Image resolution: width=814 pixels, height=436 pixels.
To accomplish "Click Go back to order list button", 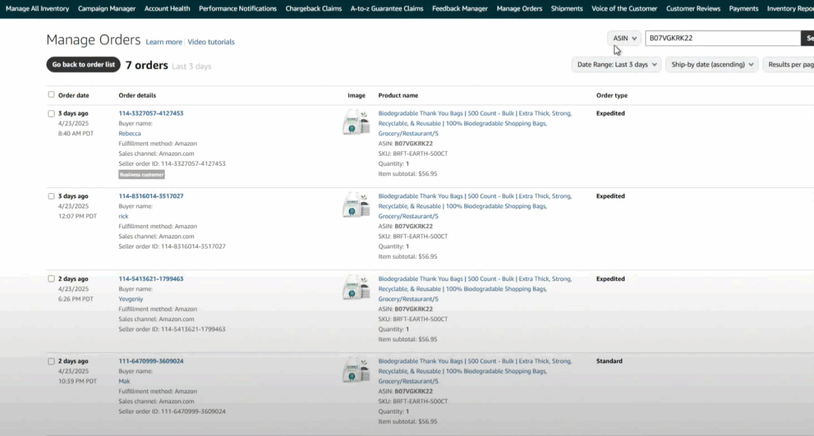I will pos(83,64).
